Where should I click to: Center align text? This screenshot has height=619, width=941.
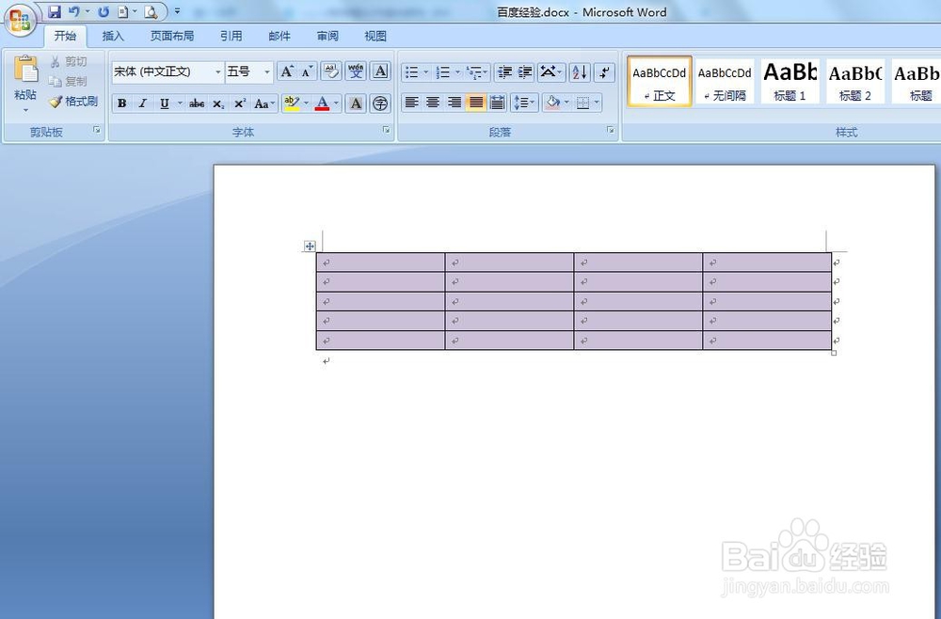[x=433, y=103]
